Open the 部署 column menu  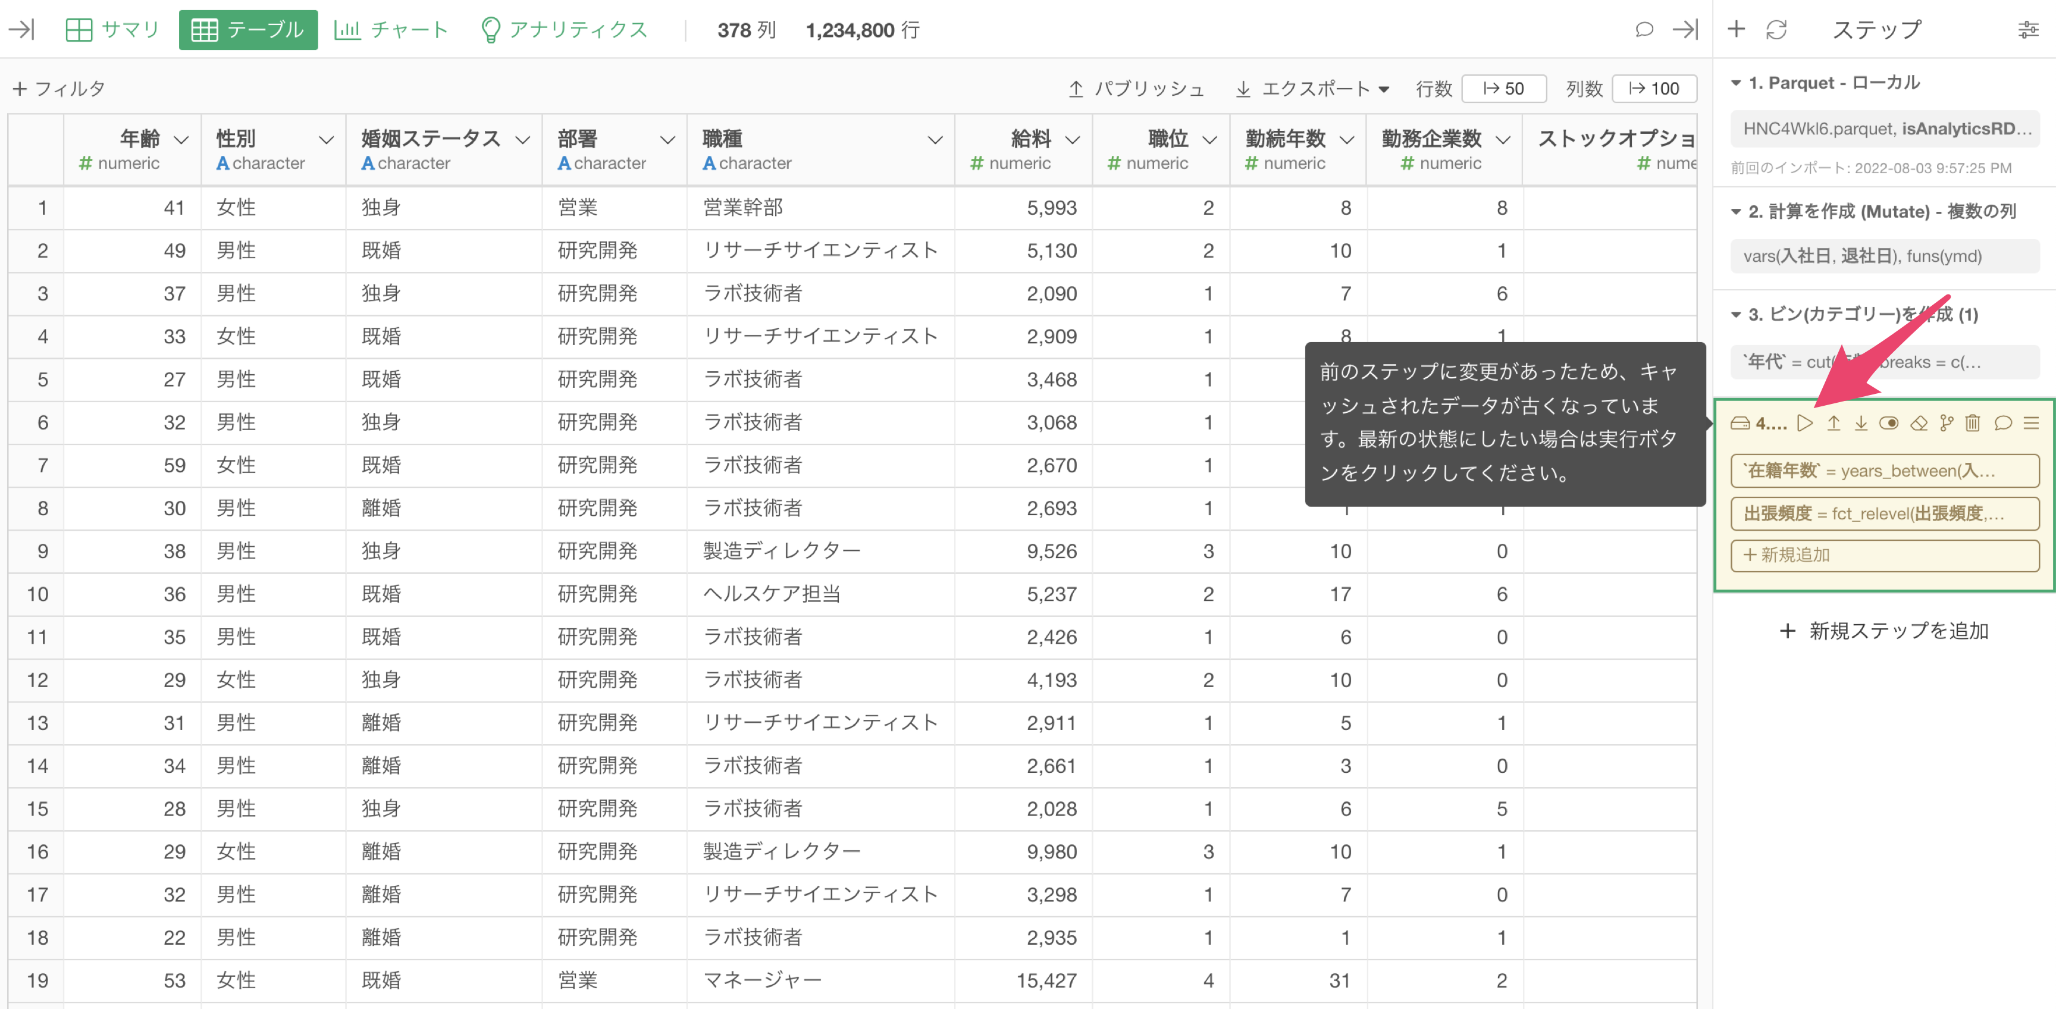(668, 140)
